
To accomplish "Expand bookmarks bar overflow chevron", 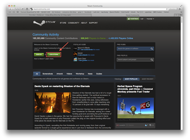I will (x=181, y=12).
